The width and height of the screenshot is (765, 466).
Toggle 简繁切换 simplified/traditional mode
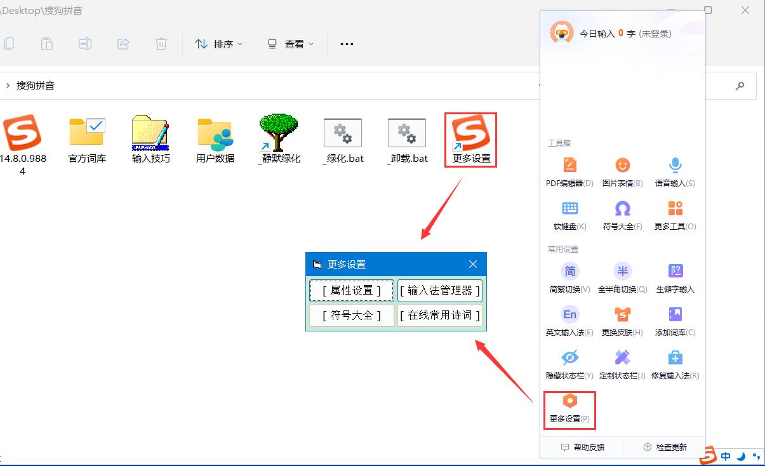click(x=569, y=272)
